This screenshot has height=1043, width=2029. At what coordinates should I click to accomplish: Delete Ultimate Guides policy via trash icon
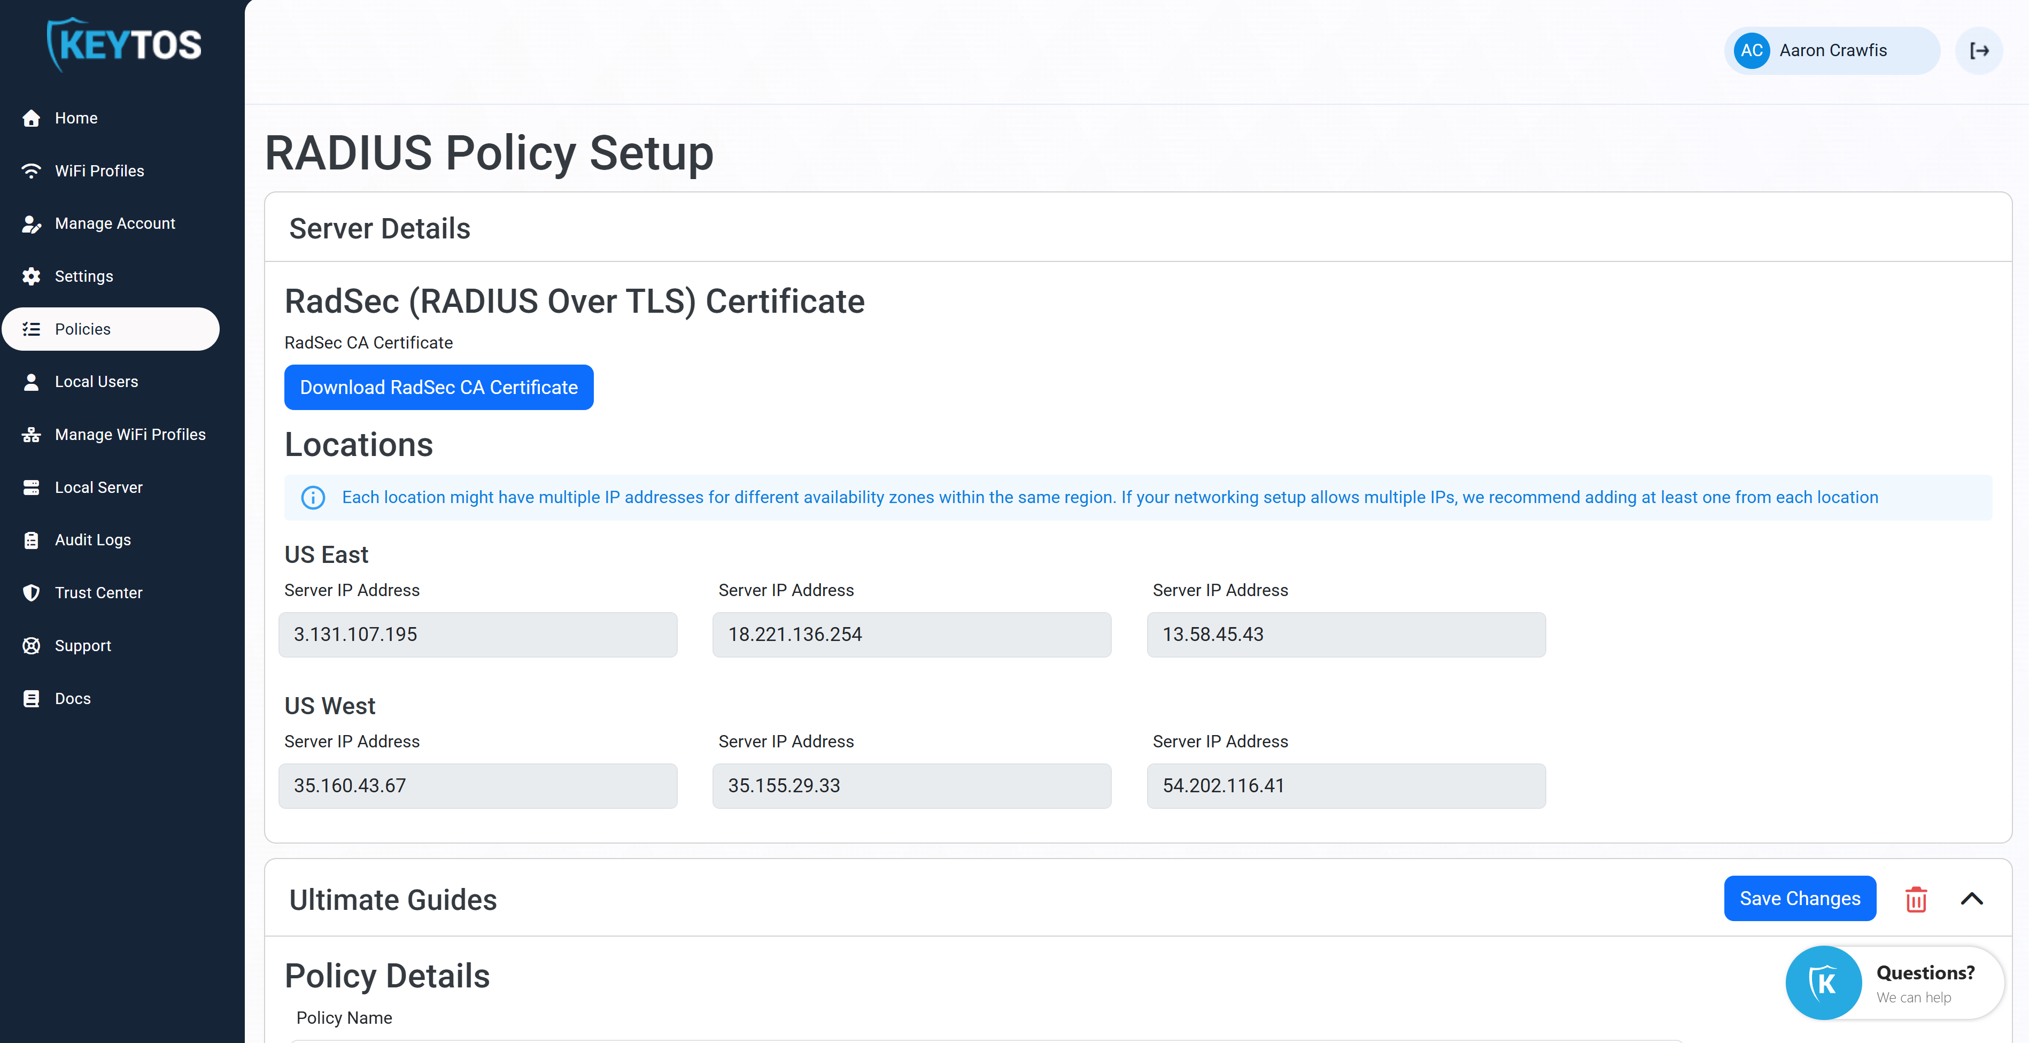tap(1916, 899)
